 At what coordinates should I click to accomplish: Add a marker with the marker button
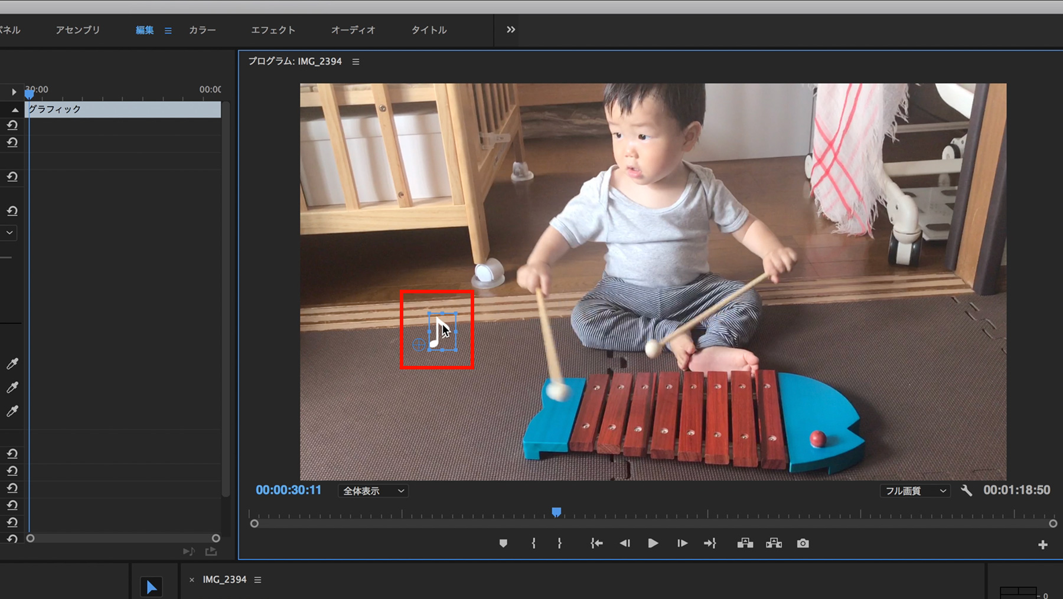[503, 544]
